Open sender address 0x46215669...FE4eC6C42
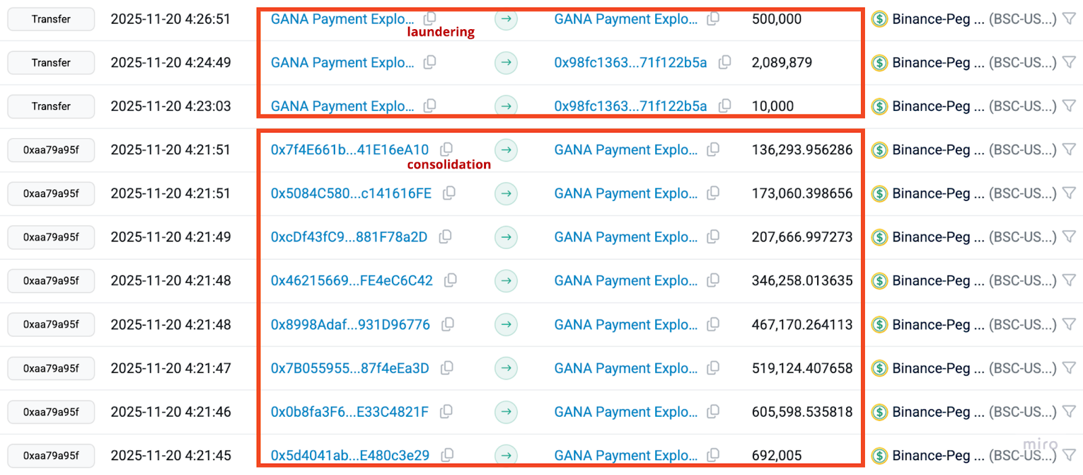Viewport: 1083px width, 475px height. 352,281
